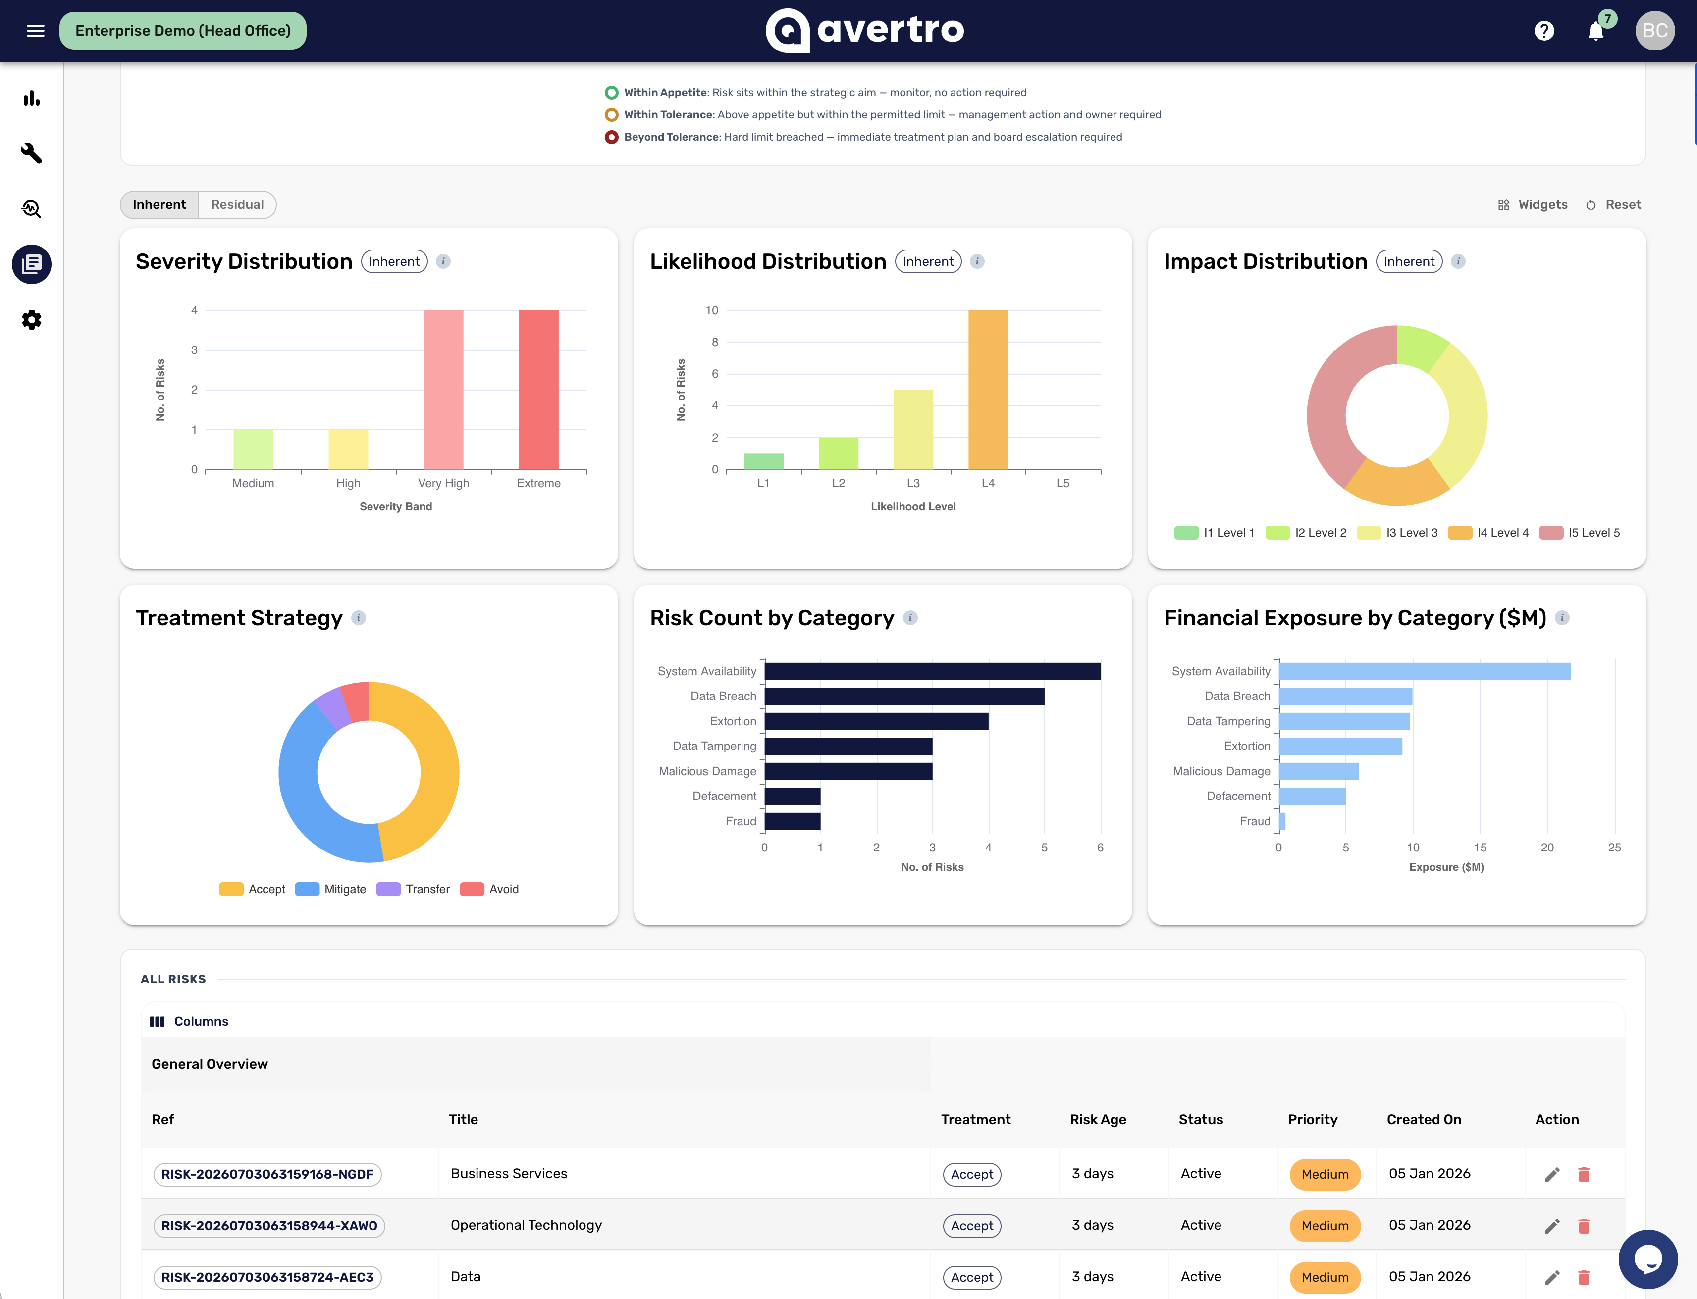This screenshot has width=1697, height=1299.
Task: Open the search analytics sidebar icon
Action: [32, 209]
